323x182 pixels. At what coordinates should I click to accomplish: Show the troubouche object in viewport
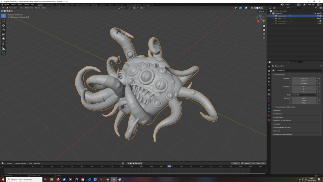click(x=318, y=23)
